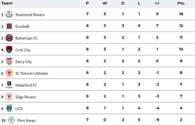The image size is (195, 125).
Task: Open the Finn Harps team link
Action: point(26,121)
